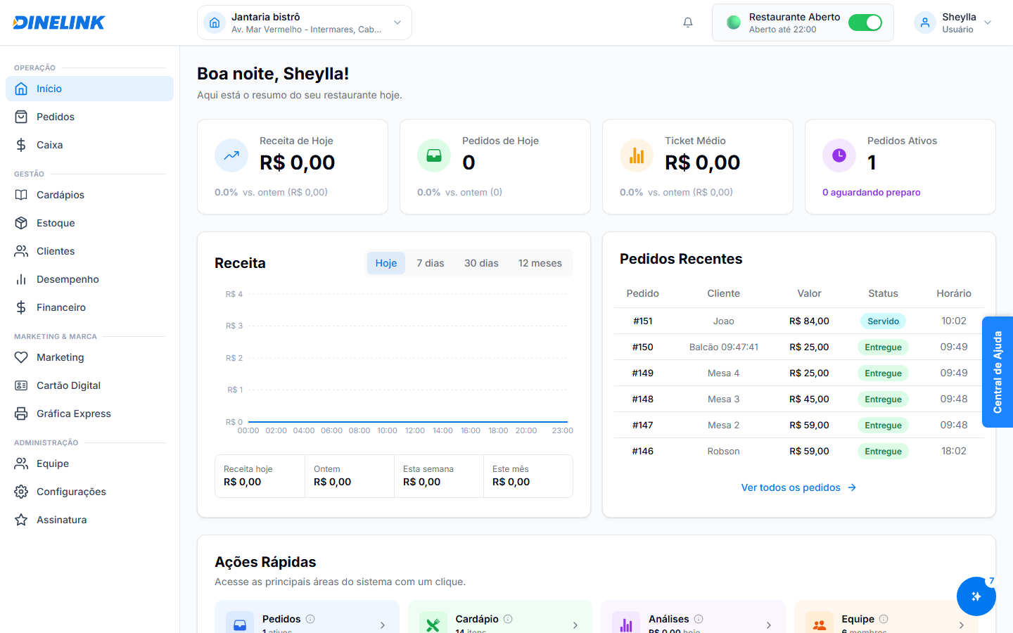
Task: Open the Sheylla user menu chevron
Action: (988, 23)
